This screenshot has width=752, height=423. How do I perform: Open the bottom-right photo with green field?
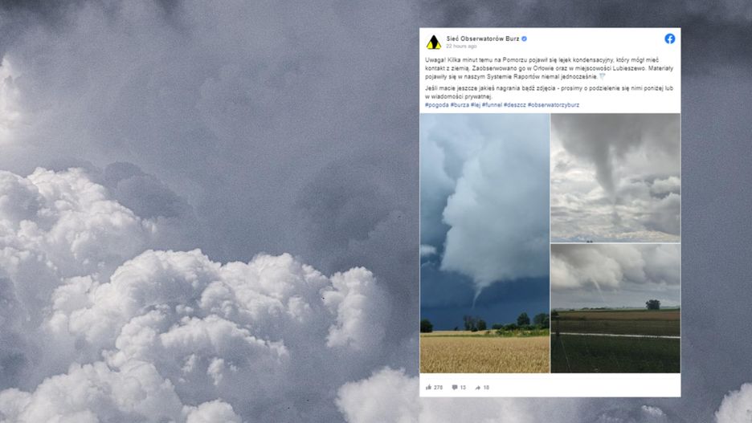615,308
